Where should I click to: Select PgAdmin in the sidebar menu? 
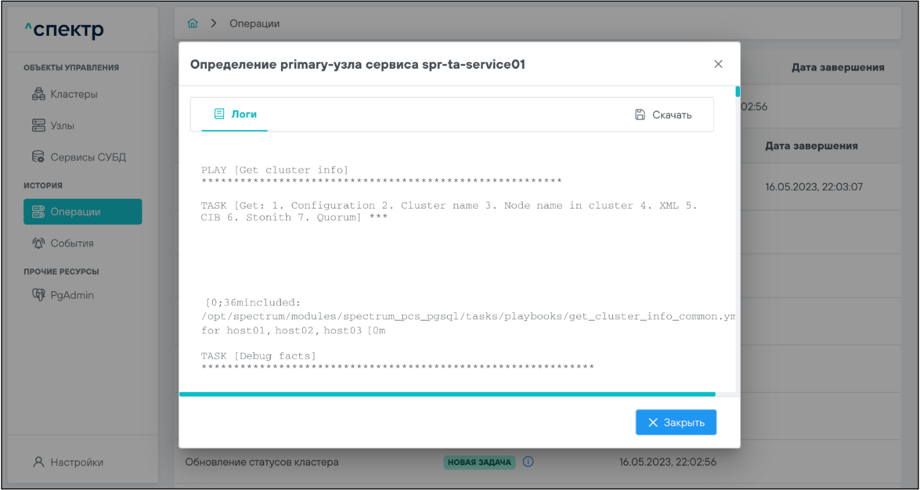pyautogui.click(x=72, y=295)
